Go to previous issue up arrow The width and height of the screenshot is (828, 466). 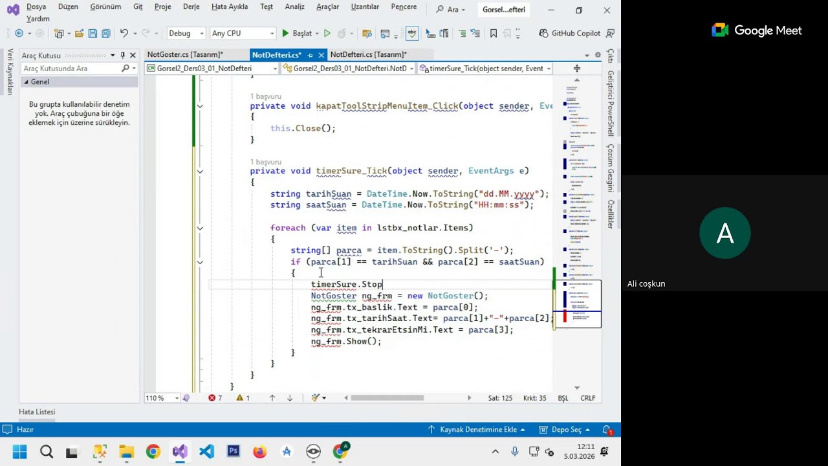[x=272, y=398]
